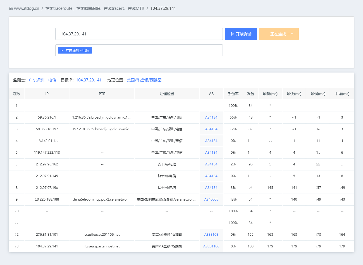The height and width of the screenshot is (265, 363).
Task: Open the AS33108 link in hop 12
Action: 211,235
